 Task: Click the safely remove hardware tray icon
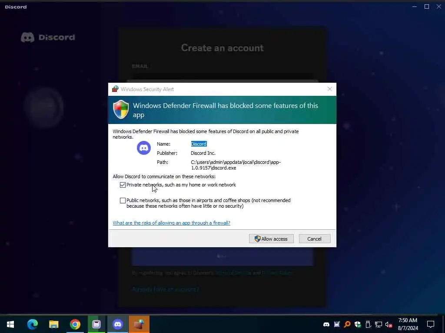pos(368,324)
